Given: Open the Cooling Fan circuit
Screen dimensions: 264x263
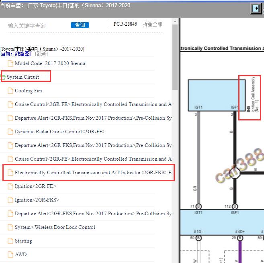Looking at the screenshot, I should coord(29,91).
